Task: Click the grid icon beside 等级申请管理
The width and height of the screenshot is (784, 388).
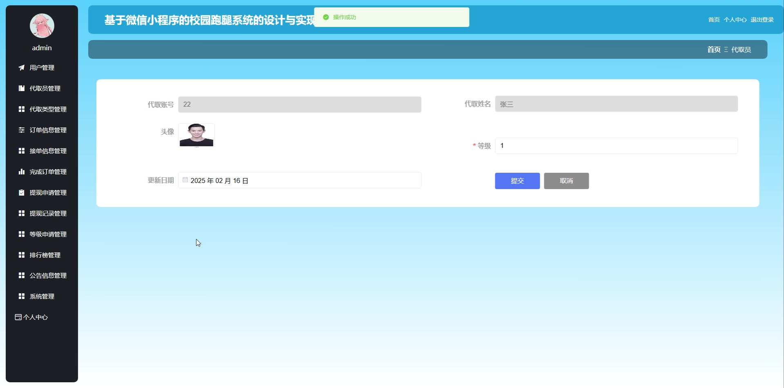Action: 22,234
